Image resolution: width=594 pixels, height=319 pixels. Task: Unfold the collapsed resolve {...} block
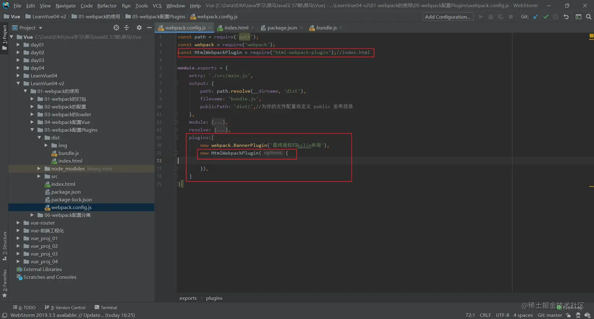point(221,130)
